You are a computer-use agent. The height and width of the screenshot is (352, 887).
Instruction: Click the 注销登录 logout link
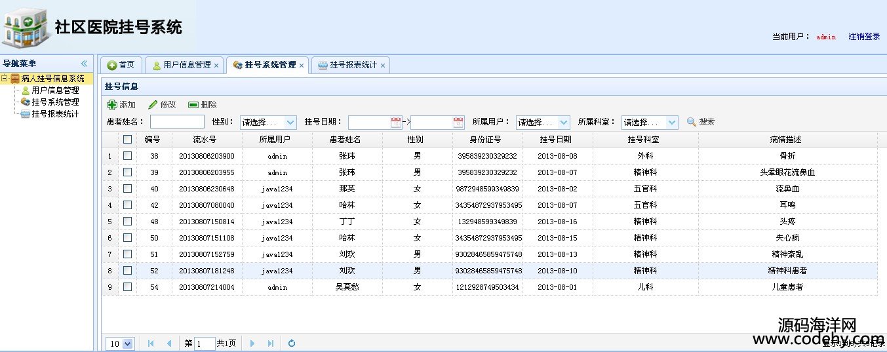[864, 37]
